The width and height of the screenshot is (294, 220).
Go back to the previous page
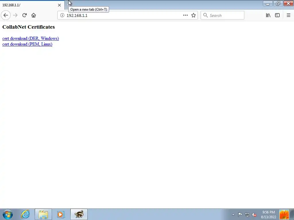6,15
